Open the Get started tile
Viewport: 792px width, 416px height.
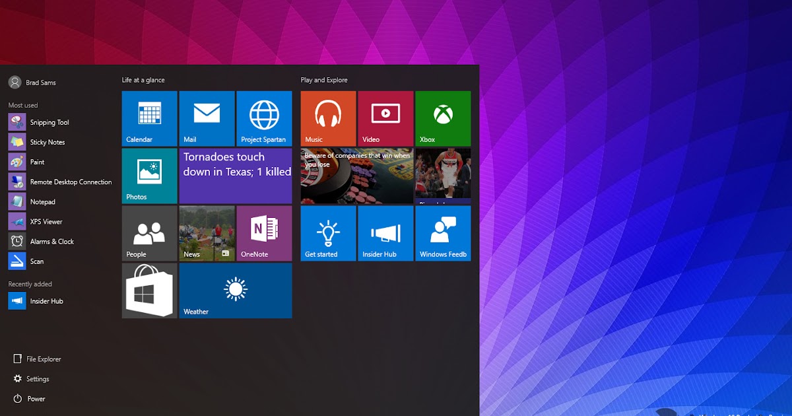(x=327, y=233)
